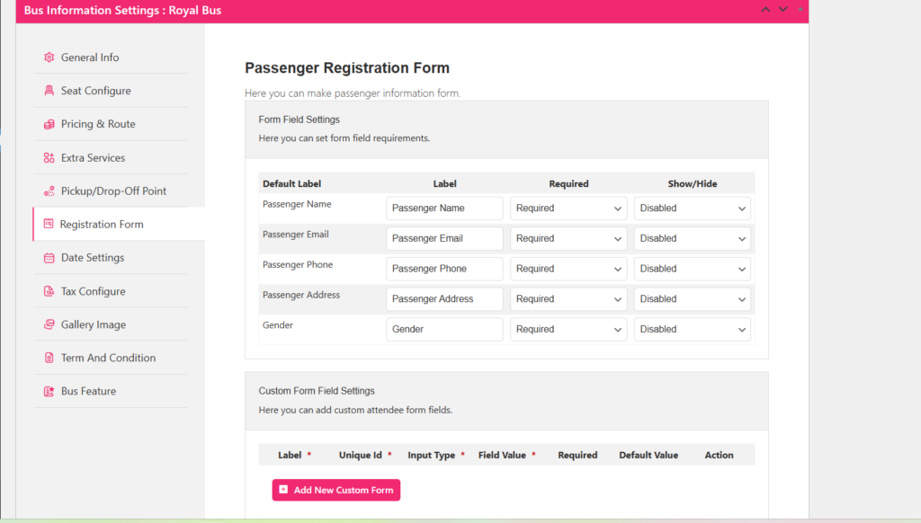The image size is (921, 523).
Task: Click the Pickup/Drop-Off Point route icon
Action: tap(49, 191)
